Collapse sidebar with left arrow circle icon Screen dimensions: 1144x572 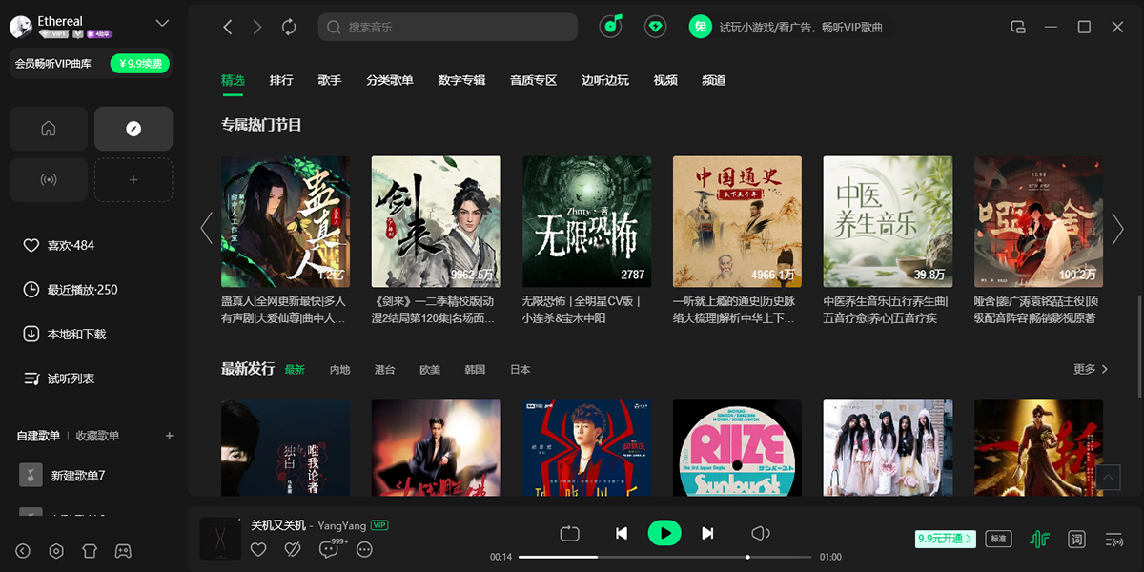click(23, 551)
